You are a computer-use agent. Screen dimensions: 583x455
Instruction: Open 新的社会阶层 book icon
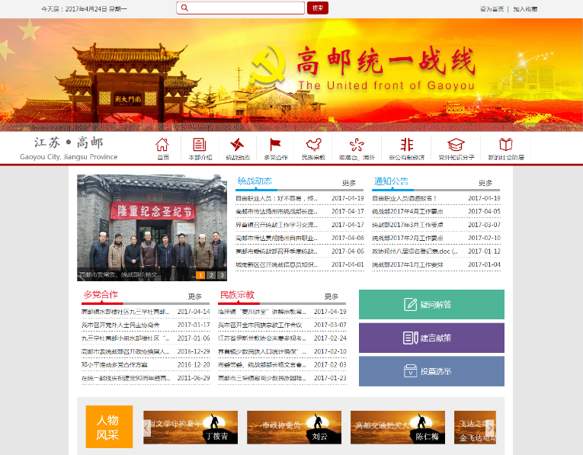(505, 145)
